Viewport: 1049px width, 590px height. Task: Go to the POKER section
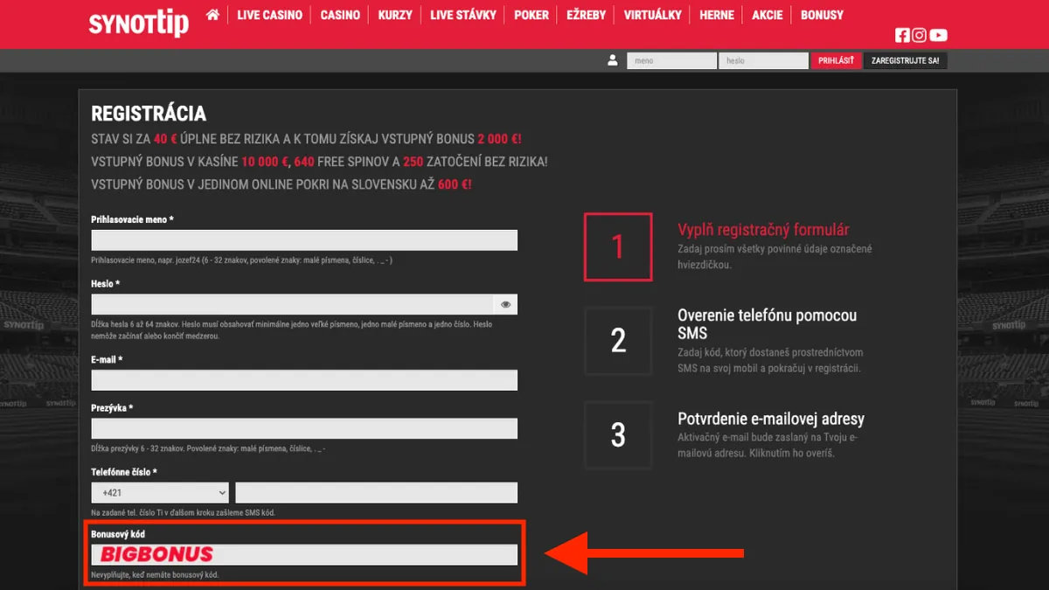coord(531,15)
